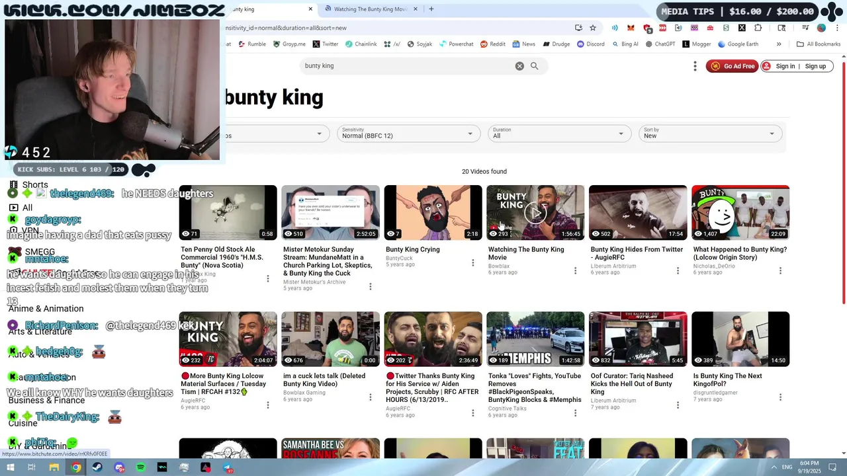This screenshot has height=476, width=847.
Task: Click the Sign in link
Action: pos(785,66)
